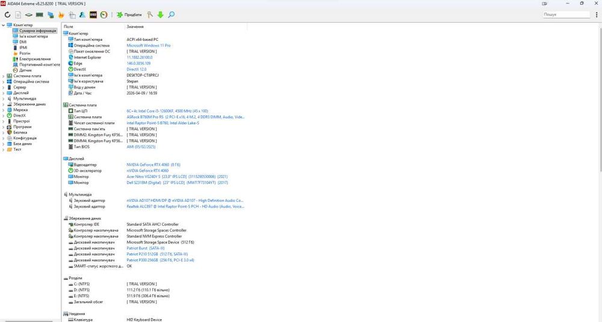Click the keys icon in toolbar

pyautogui.click(x=150, y=14)
